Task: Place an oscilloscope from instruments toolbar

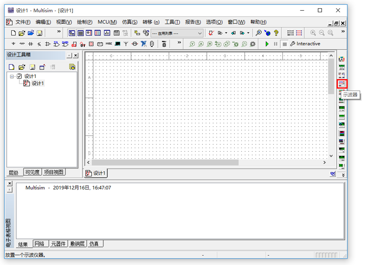Action: coord(342,83)
